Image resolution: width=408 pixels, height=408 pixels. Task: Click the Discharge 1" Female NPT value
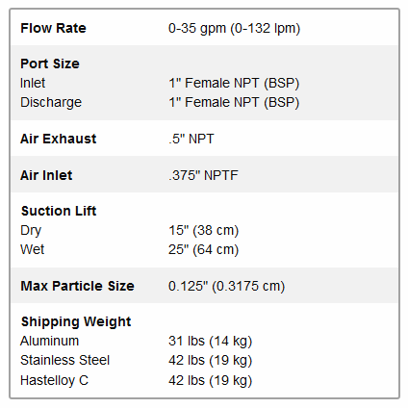(x=234, y=103)
